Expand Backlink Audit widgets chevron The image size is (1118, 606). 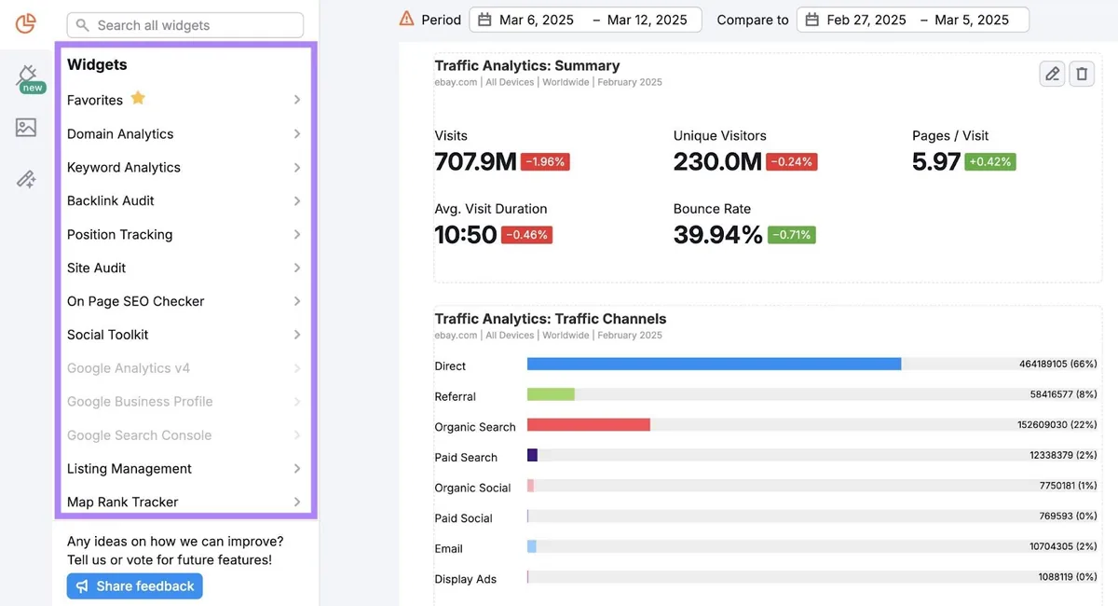pos(297,201)
